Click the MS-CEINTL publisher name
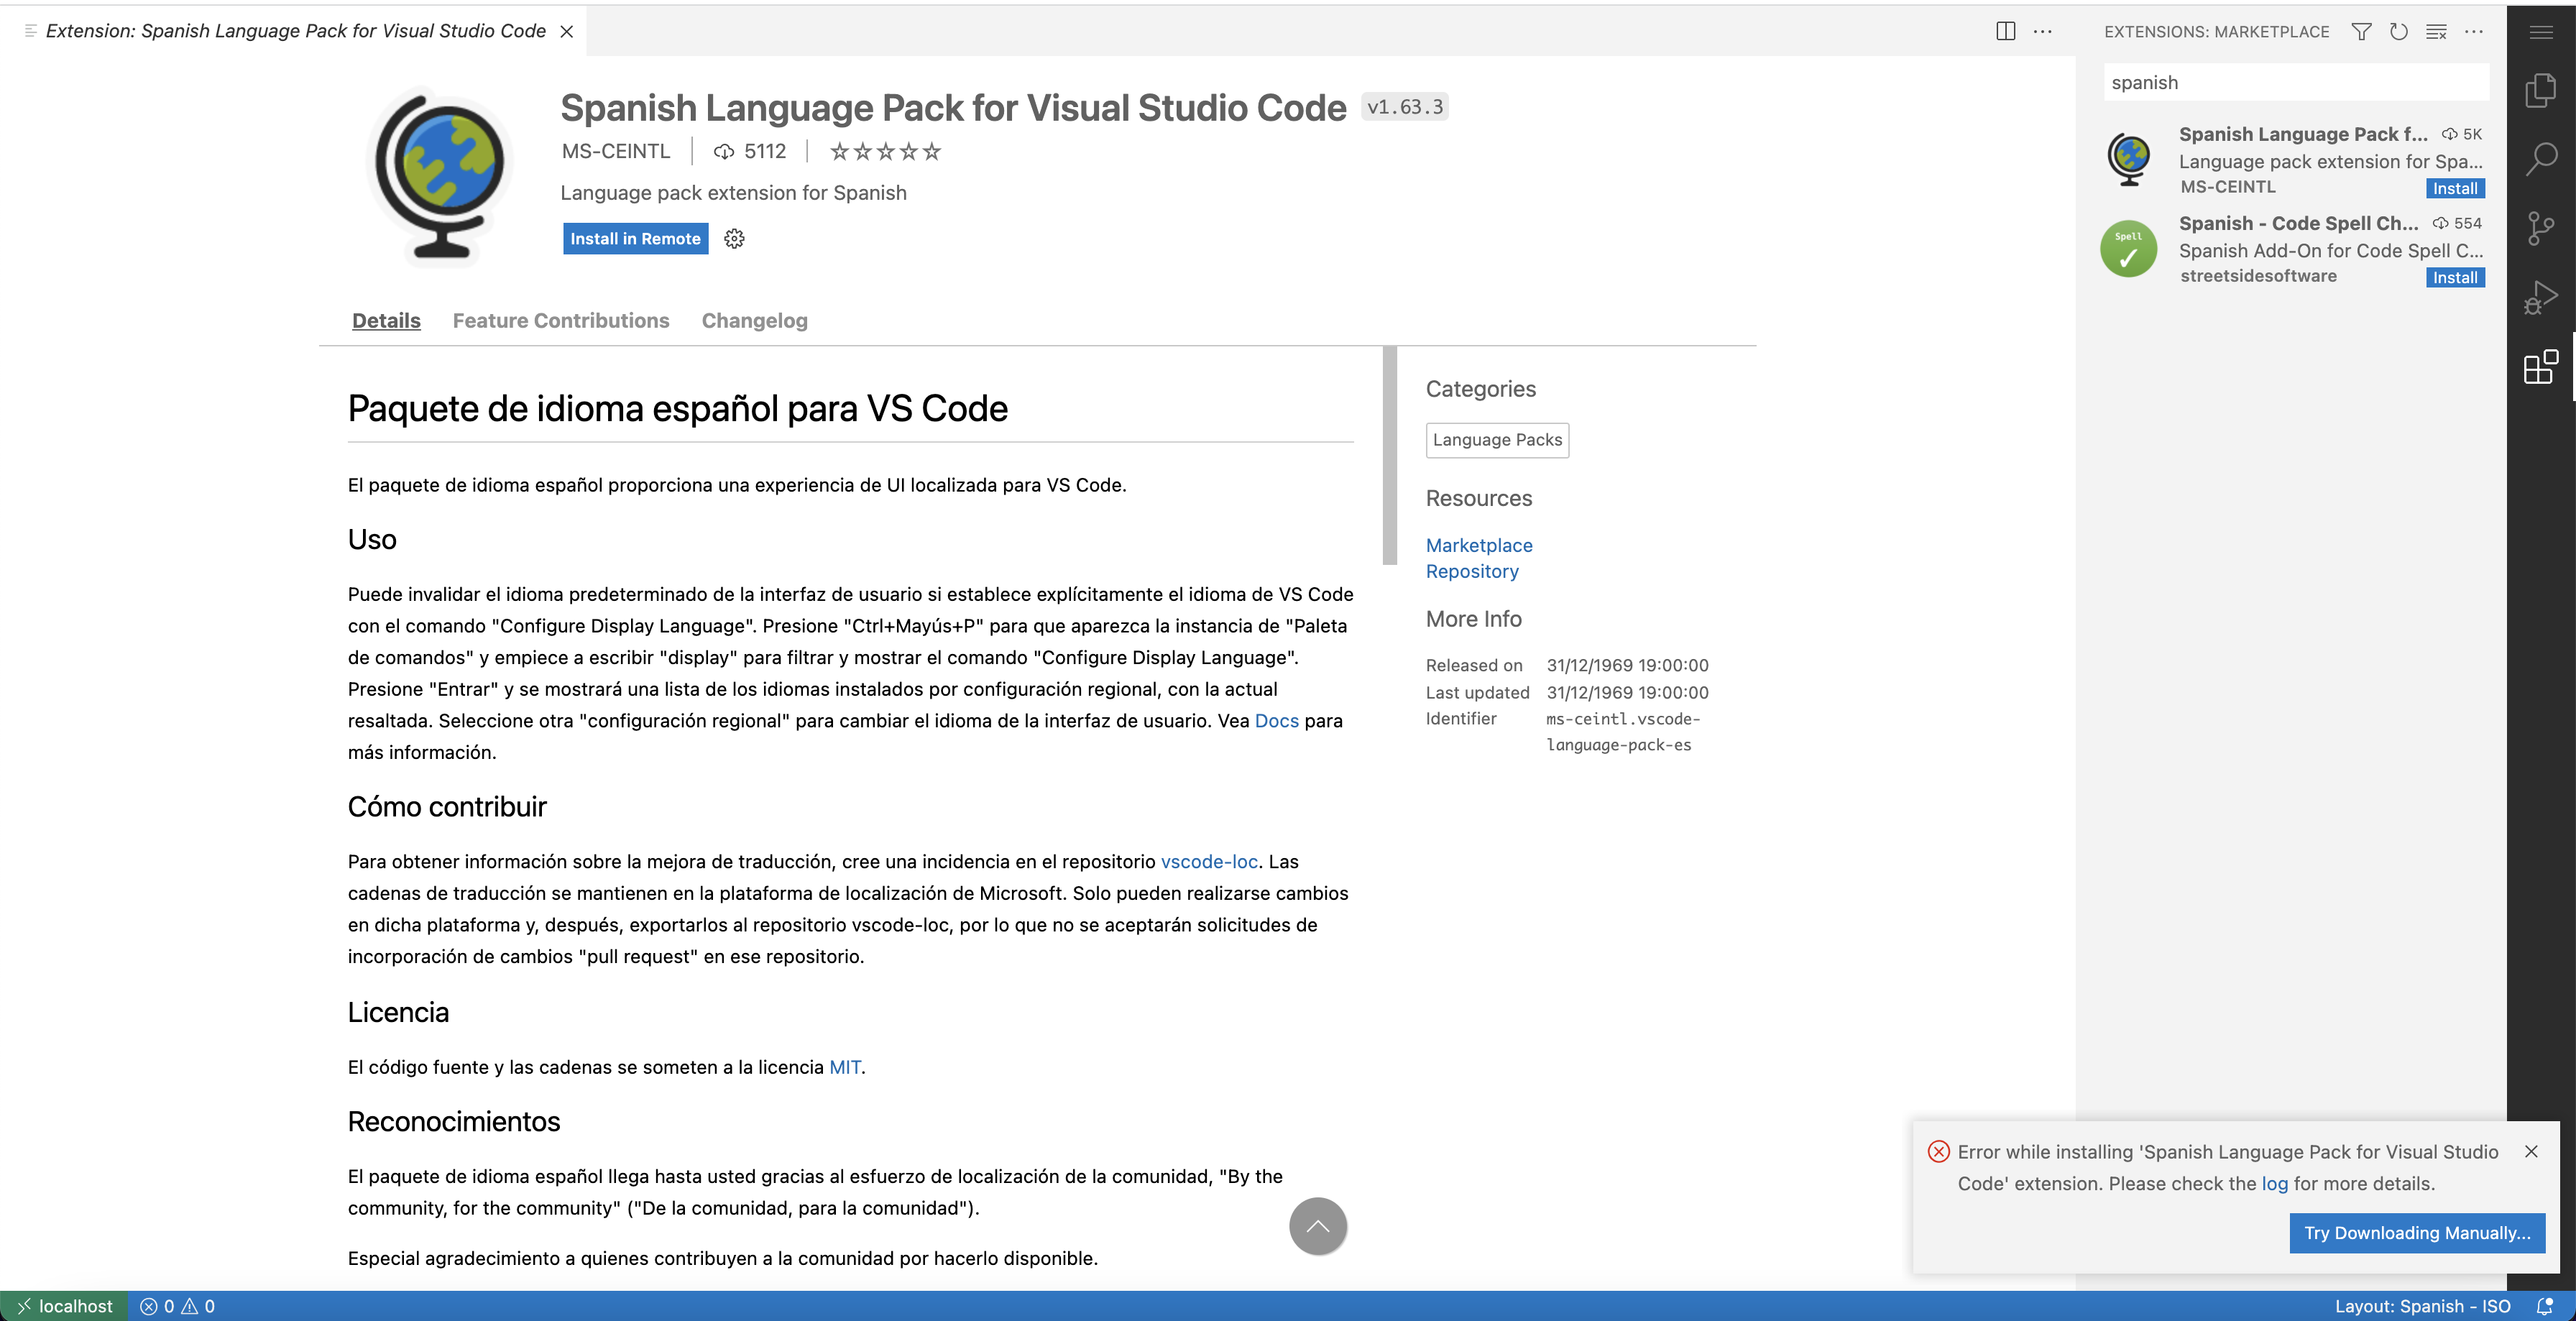Screen dimensions: 2576x1321 coord(616,152)
